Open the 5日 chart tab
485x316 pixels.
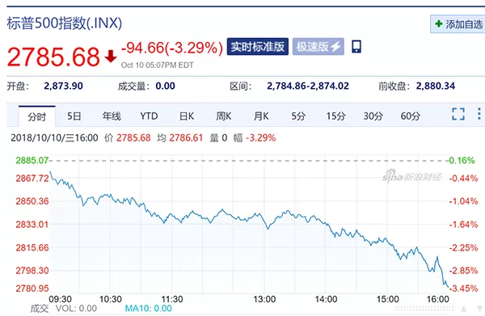pos(74,116)
